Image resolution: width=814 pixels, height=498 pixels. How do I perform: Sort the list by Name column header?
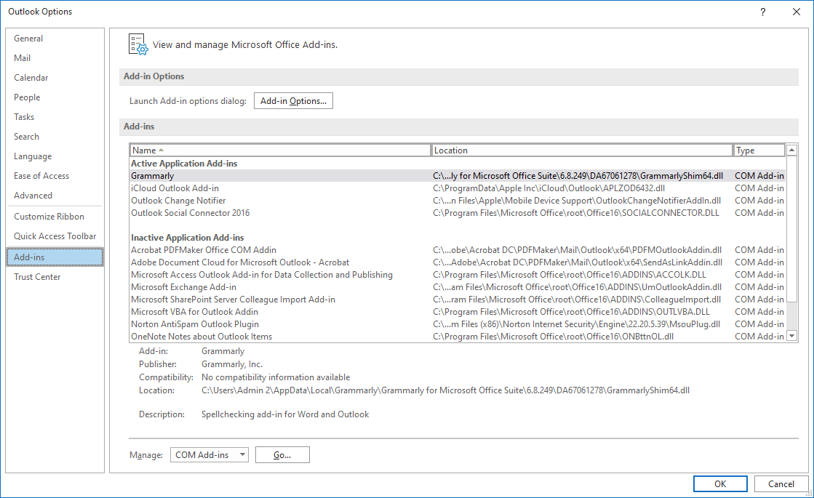tap(280, 150)
